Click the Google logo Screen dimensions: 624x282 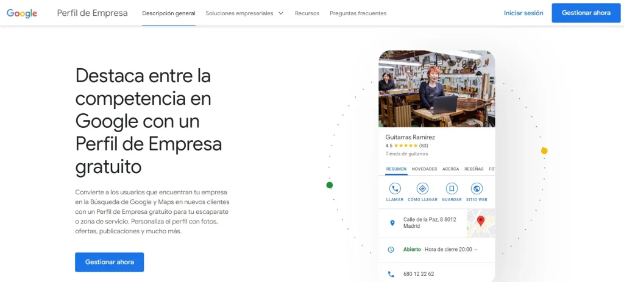[22, 13]
